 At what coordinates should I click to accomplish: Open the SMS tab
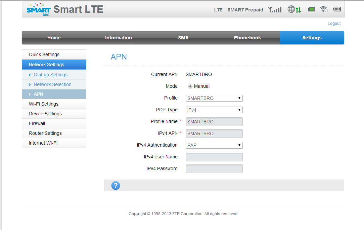(x=183, y=38)
